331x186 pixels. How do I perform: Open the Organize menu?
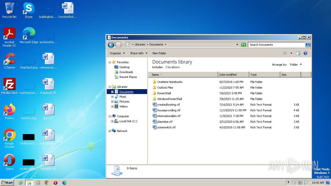pyautogui.click(x=117, y=53)
